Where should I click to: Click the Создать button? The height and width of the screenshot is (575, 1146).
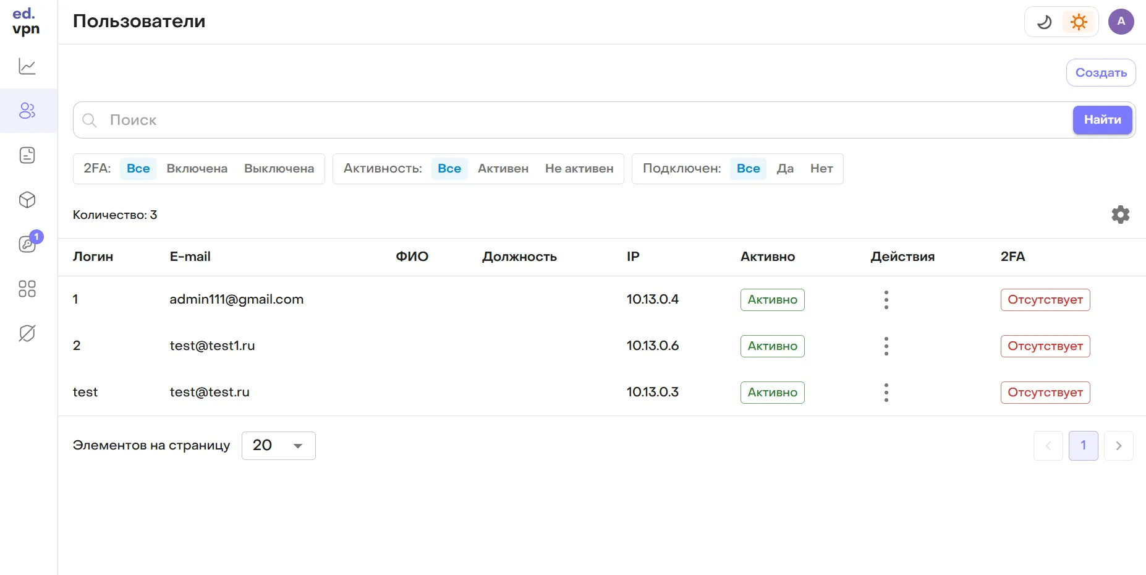[1100, 73]
